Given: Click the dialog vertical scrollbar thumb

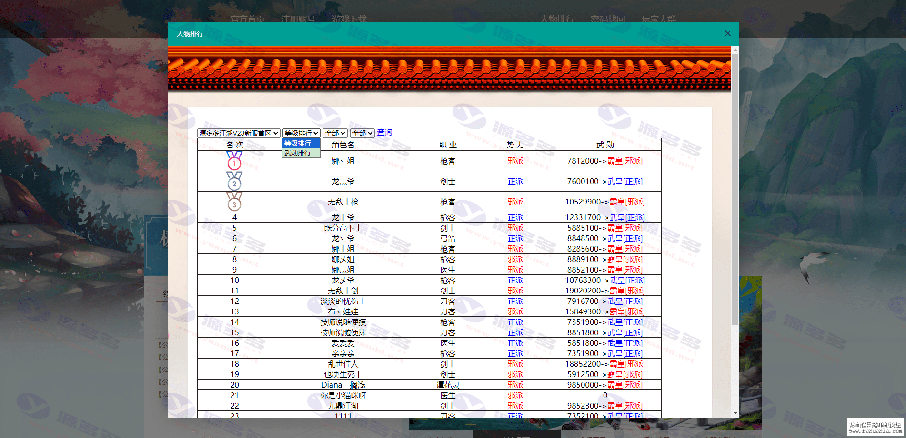Looking at the screenshot, I should tap(735, 189).
